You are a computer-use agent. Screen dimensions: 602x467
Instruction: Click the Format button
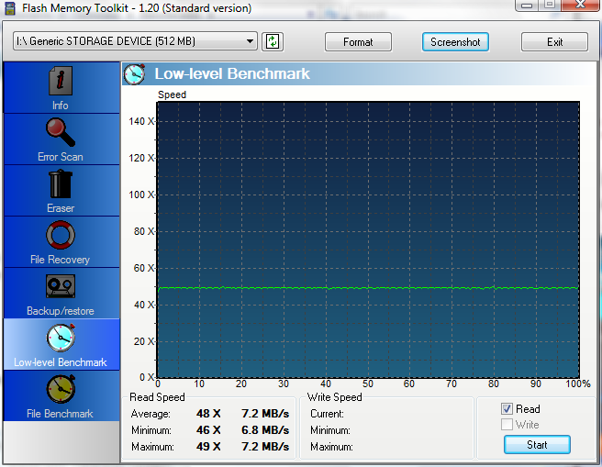coord(358,42)
